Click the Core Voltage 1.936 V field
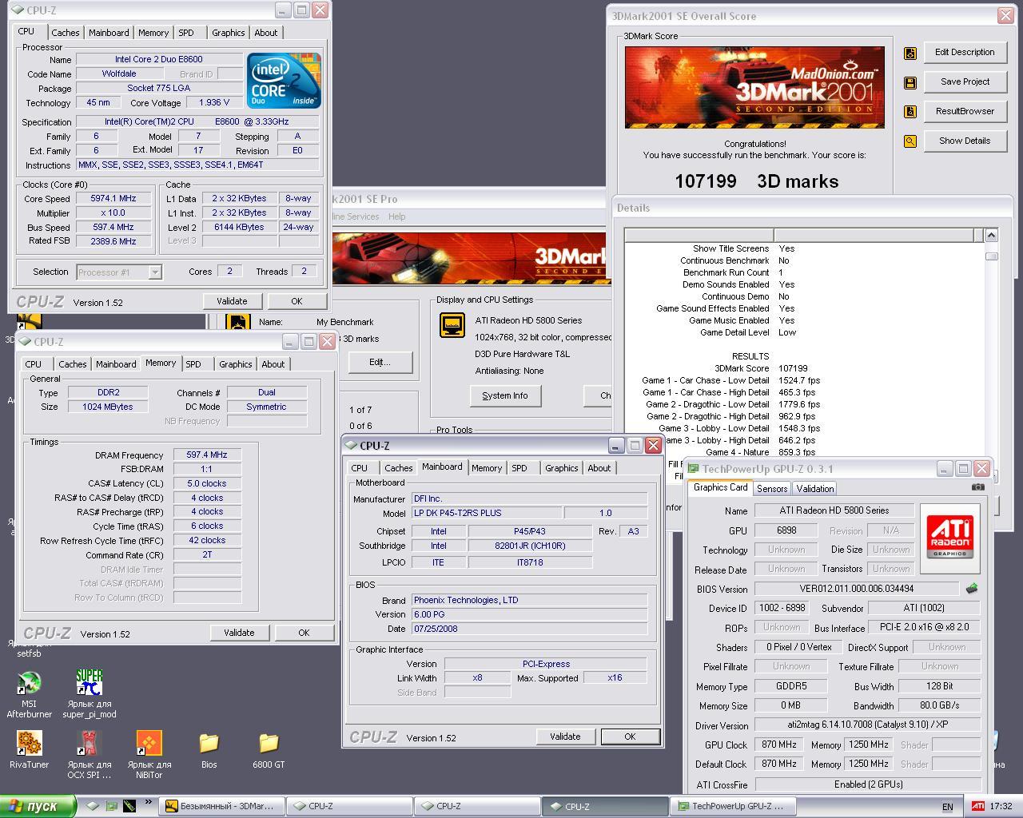This screenshot has width=1023, height=818. [x=213, y=103]
